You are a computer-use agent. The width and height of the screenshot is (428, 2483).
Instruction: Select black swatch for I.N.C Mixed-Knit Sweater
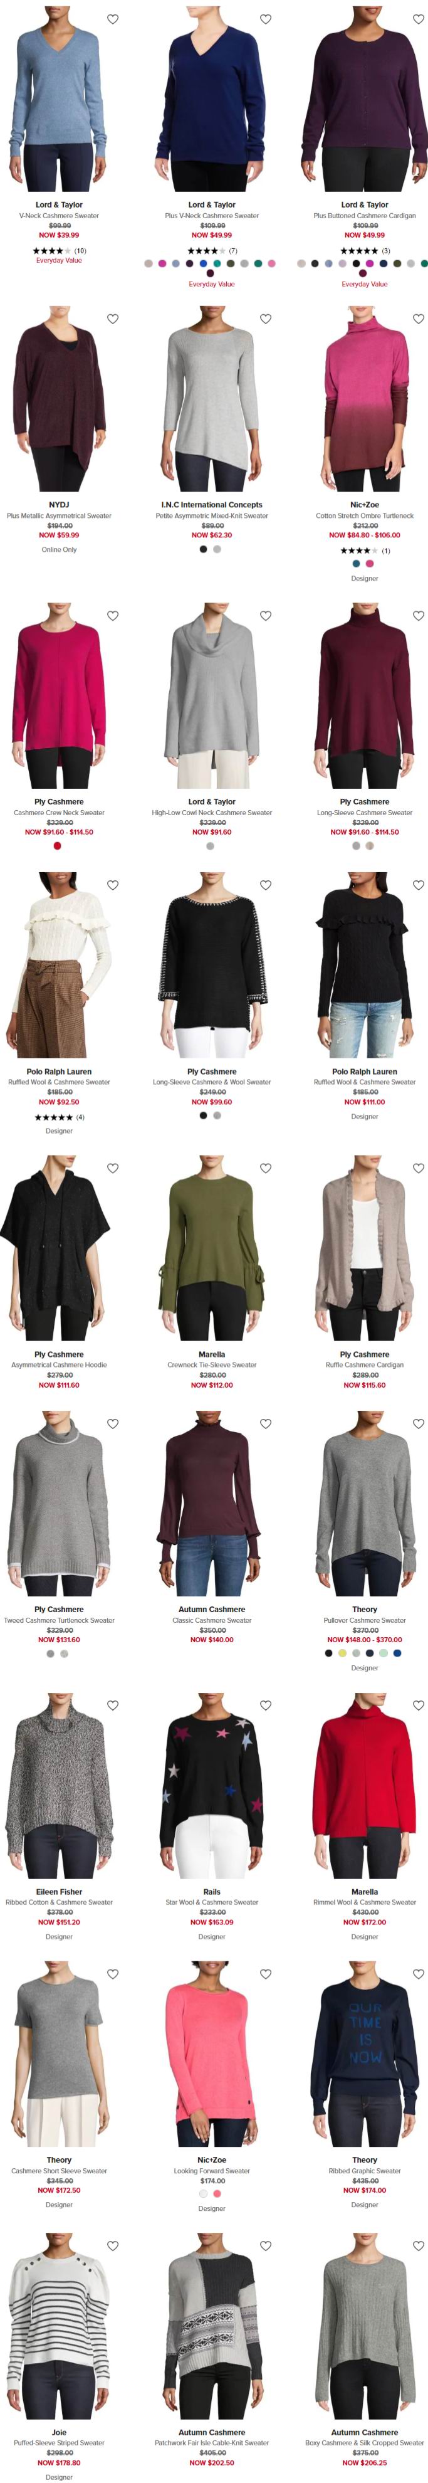pyautogui.click(x=204, y=549)
